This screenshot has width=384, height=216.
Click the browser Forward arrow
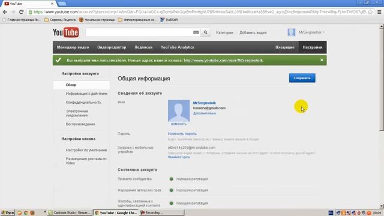(x=13, y=12)
